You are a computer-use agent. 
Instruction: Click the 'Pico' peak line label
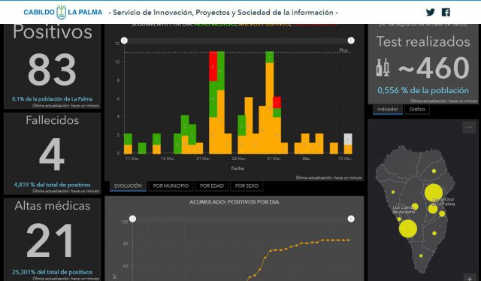point(343,50)
